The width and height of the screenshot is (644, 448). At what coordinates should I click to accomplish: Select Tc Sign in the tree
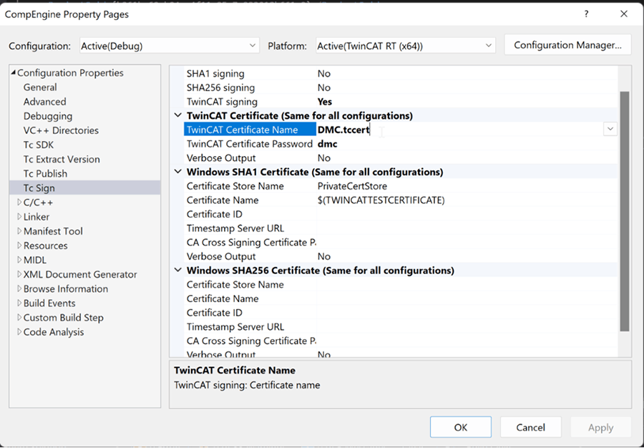tap(39, 188)
